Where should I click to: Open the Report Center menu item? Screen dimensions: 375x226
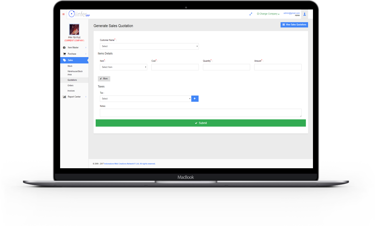tap(74, 97)
